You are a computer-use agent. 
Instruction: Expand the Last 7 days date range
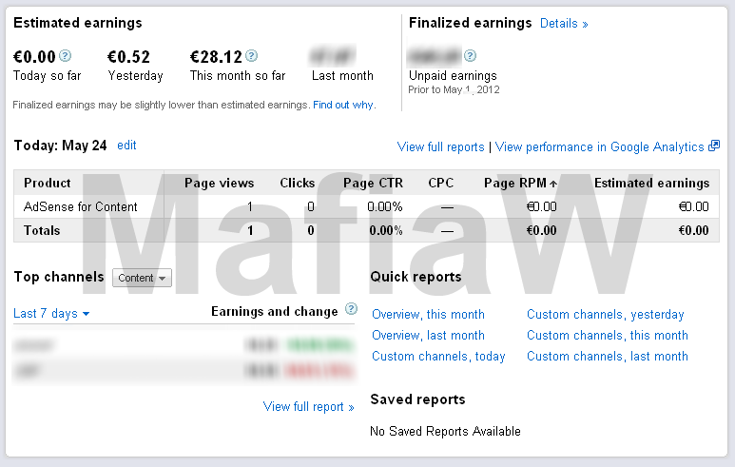(51, 314)
